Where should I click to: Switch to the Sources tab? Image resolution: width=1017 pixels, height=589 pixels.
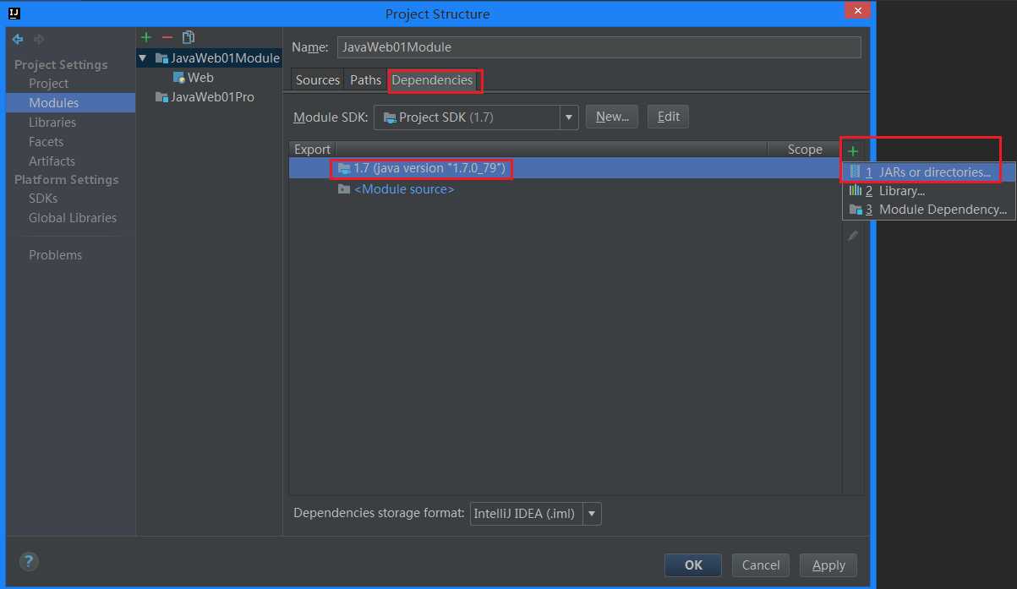coord(318,79)
